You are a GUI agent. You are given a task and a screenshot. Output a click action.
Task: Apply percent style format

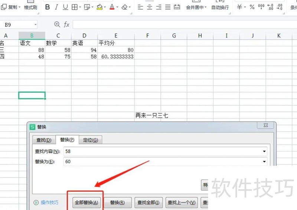252,7
